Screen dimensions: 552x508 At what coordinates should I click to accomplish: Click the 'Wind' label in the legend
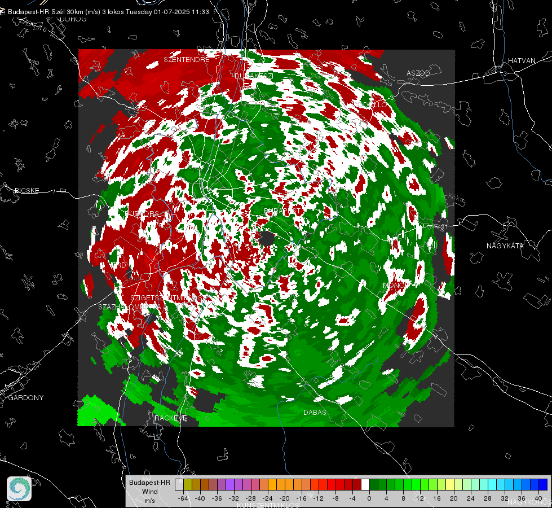(x=149, y=492)
